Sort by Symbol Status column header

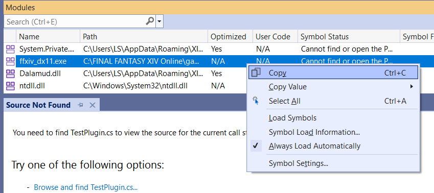point(325,37)
